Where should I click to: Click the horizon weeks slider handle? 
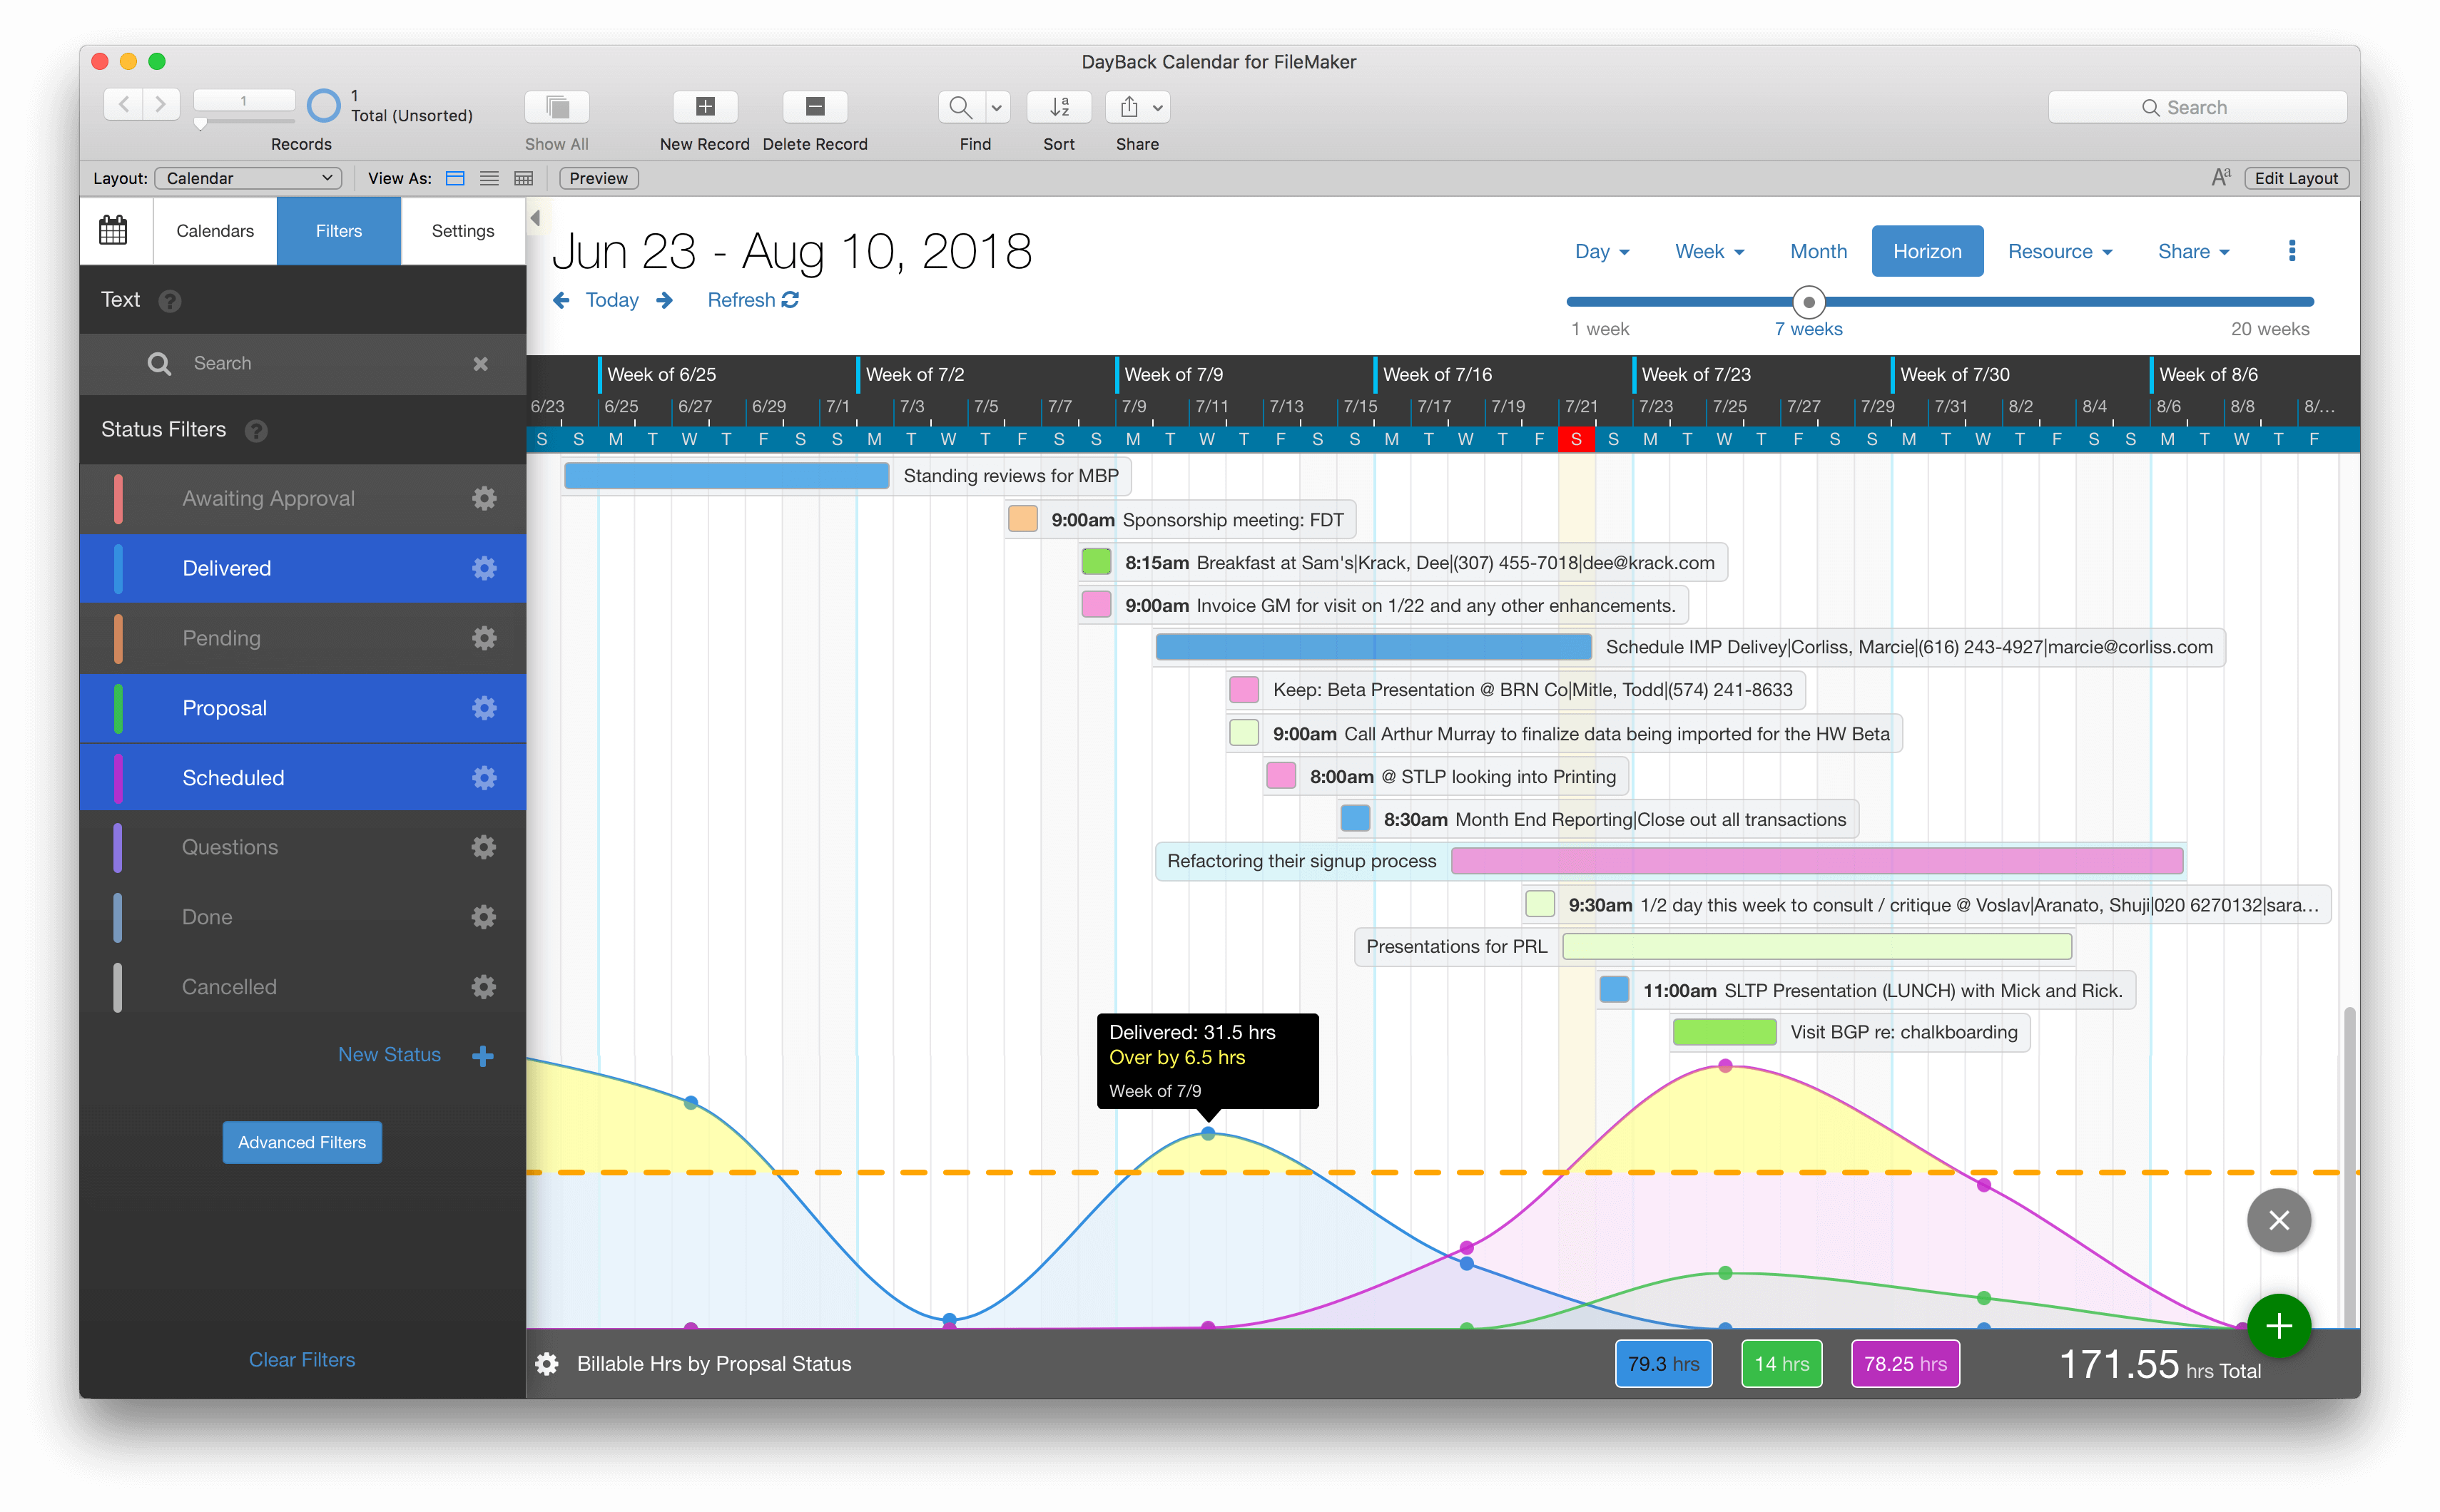(1808, 302)
